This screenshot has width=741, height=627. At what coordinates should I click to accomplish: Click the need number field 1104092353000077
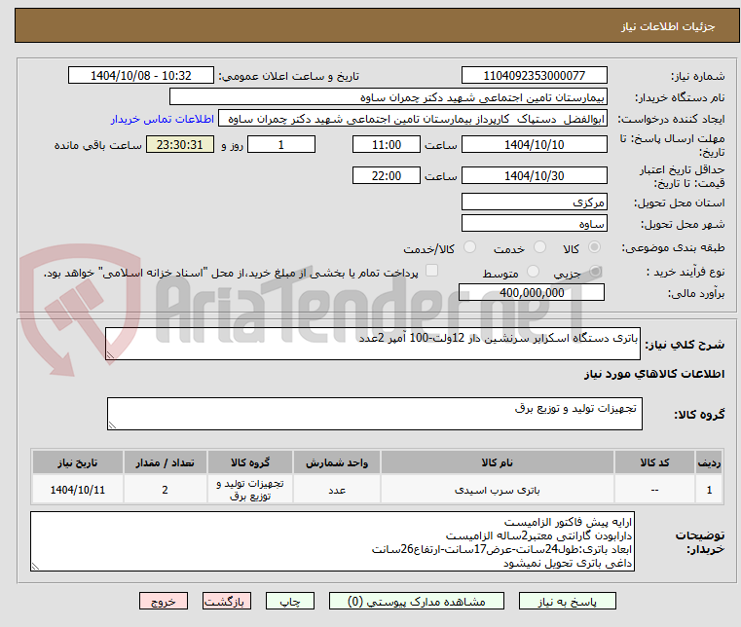pos(534,76)
